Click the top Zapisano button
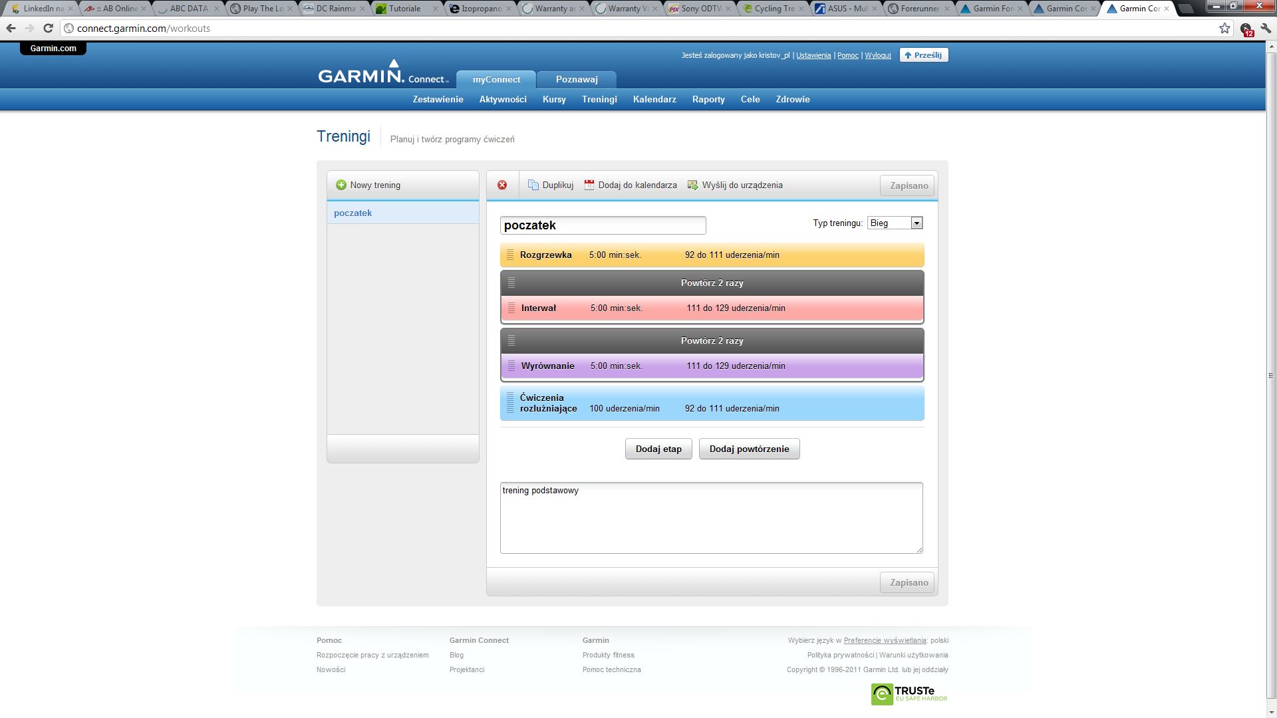Viewport: 1277px width, 718px height. coord(907,185)
